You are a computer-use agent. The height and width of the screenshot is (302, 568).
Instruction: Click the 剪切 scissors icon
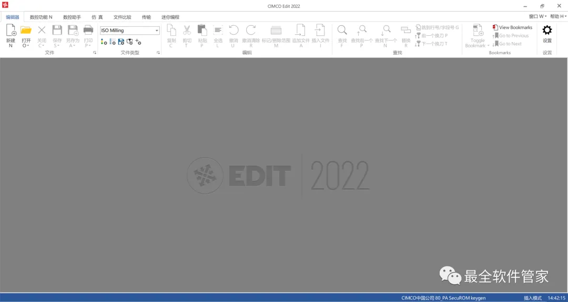tap(187, 31)
